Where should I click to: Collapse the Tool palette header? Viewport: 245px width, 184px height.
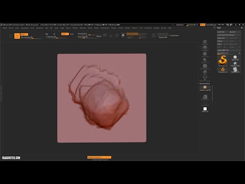[x=219, y=28]
